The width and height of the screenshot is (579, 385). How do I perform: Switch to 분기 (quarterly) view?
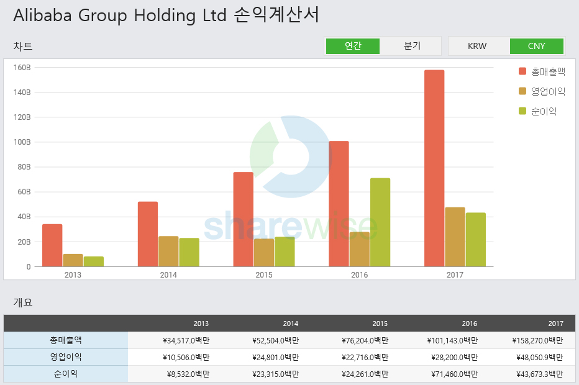[x=412, y=46]
